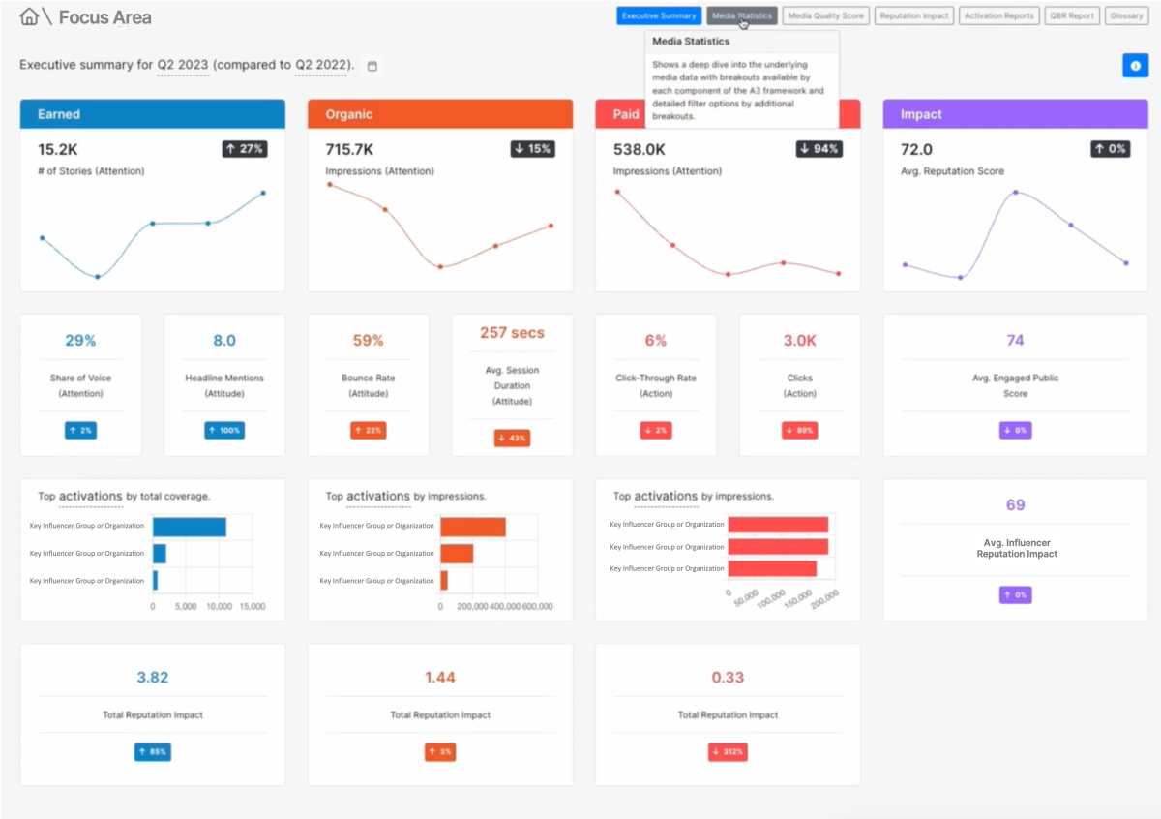Open the Activation Reports page
Viewport: 1161px width, 819px height.
(999, 15)
